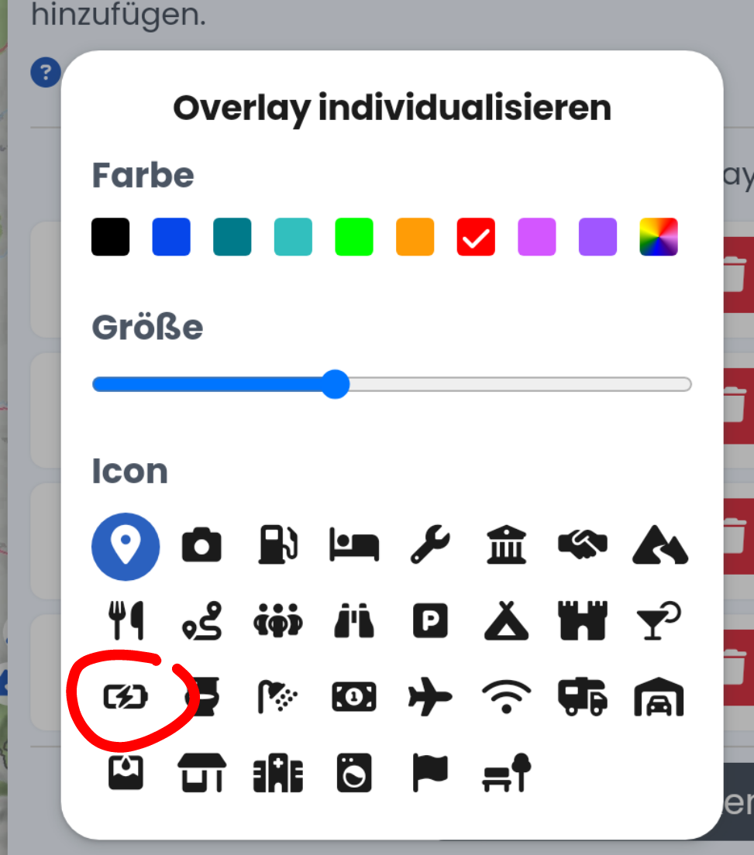Screen dimensions: 754x855
Task: Choose the gas pump icon
Action: (x=277, y=544)
